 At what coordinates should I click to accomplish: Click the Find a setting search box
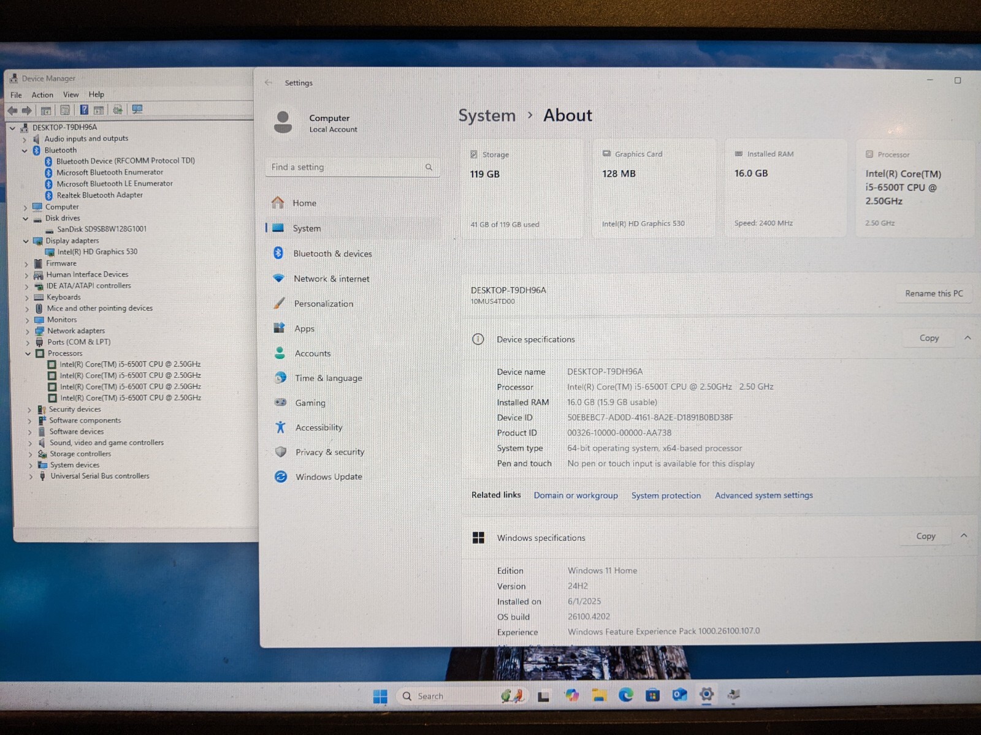(353, 167)
